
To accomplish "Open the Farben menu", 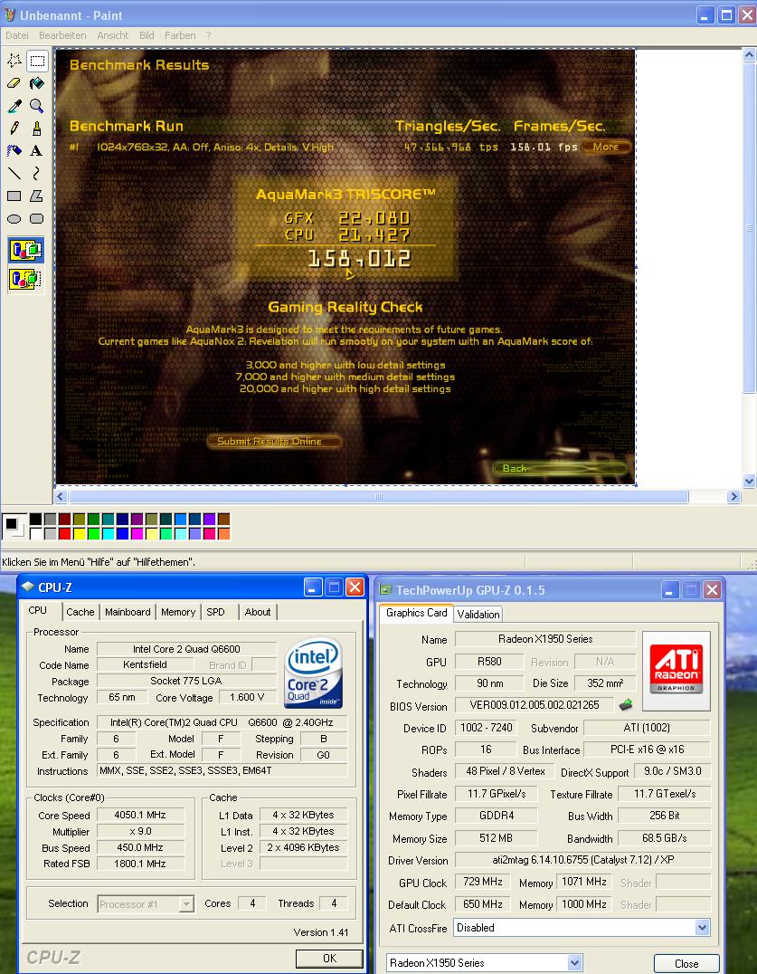I will pos(180,35).
